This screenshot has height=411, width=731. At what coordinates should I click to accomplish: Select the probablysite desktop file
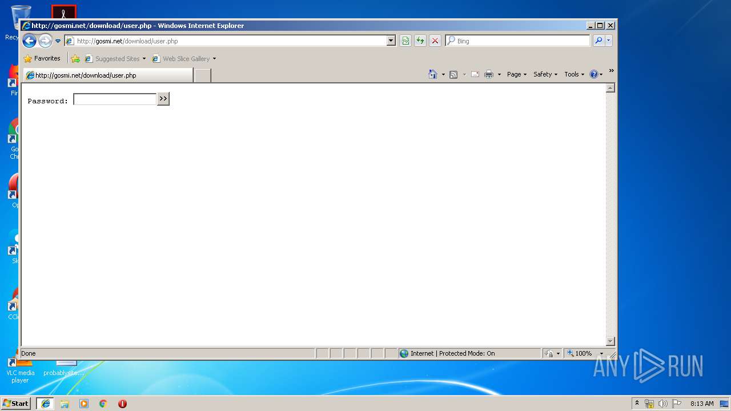coord(64,368)
